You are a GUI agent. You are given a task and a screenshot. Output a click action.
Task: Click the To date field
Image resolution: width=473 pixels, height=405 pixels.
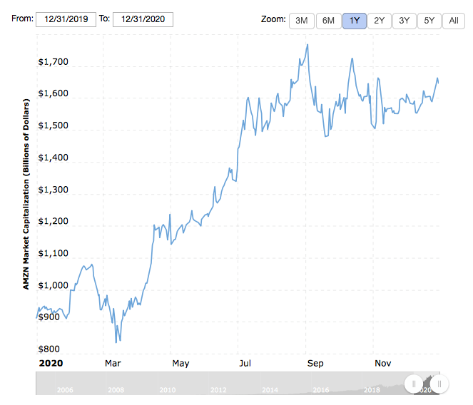click(x=143, y=19)
